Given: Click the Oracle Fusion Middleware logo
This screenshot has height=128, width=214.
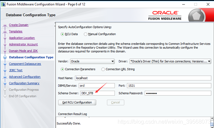Looking at the screenshot, I should tap(165, 15).
